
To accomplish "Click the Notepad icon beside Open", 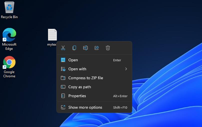I will 63,60.
